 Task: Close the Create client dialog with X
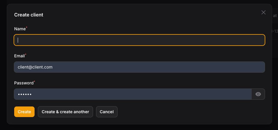point(264,12)
